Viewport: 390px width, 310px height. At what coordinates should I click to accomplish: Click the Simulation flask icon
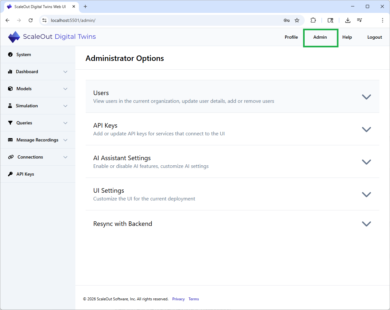pyautogui.click(x=10, y=106)
